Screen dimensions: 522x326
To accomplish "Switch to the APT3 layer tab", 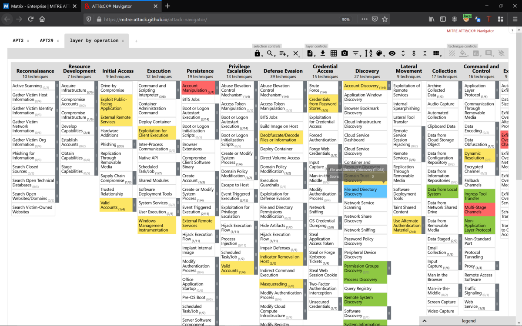I will click(18, 40).
